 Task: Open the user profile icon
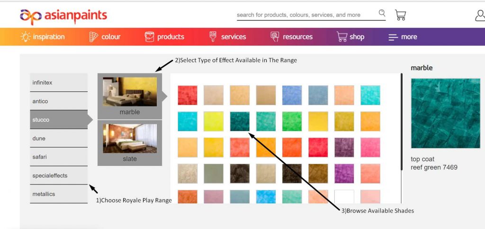click(x=480, y=15)
